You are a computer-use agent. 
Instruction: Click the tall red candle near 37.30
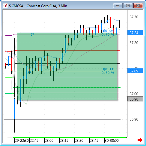pyautogui.click(x=110, y=22)
